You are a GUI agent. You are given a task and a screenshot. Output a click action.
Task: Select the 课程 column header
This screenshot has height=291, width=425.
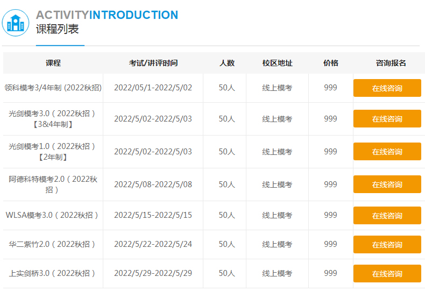pos(53,63)
